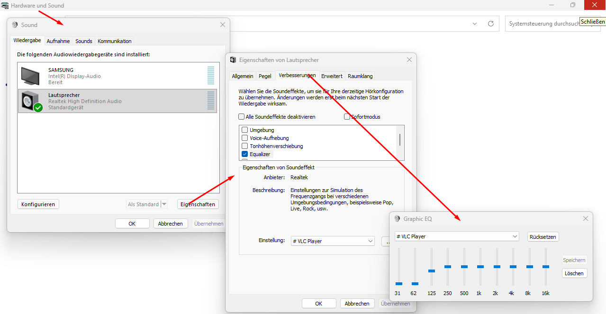Check the Umgebung sound effect
Viewport: 606px width, 314px height.
(x=245, y=130)
